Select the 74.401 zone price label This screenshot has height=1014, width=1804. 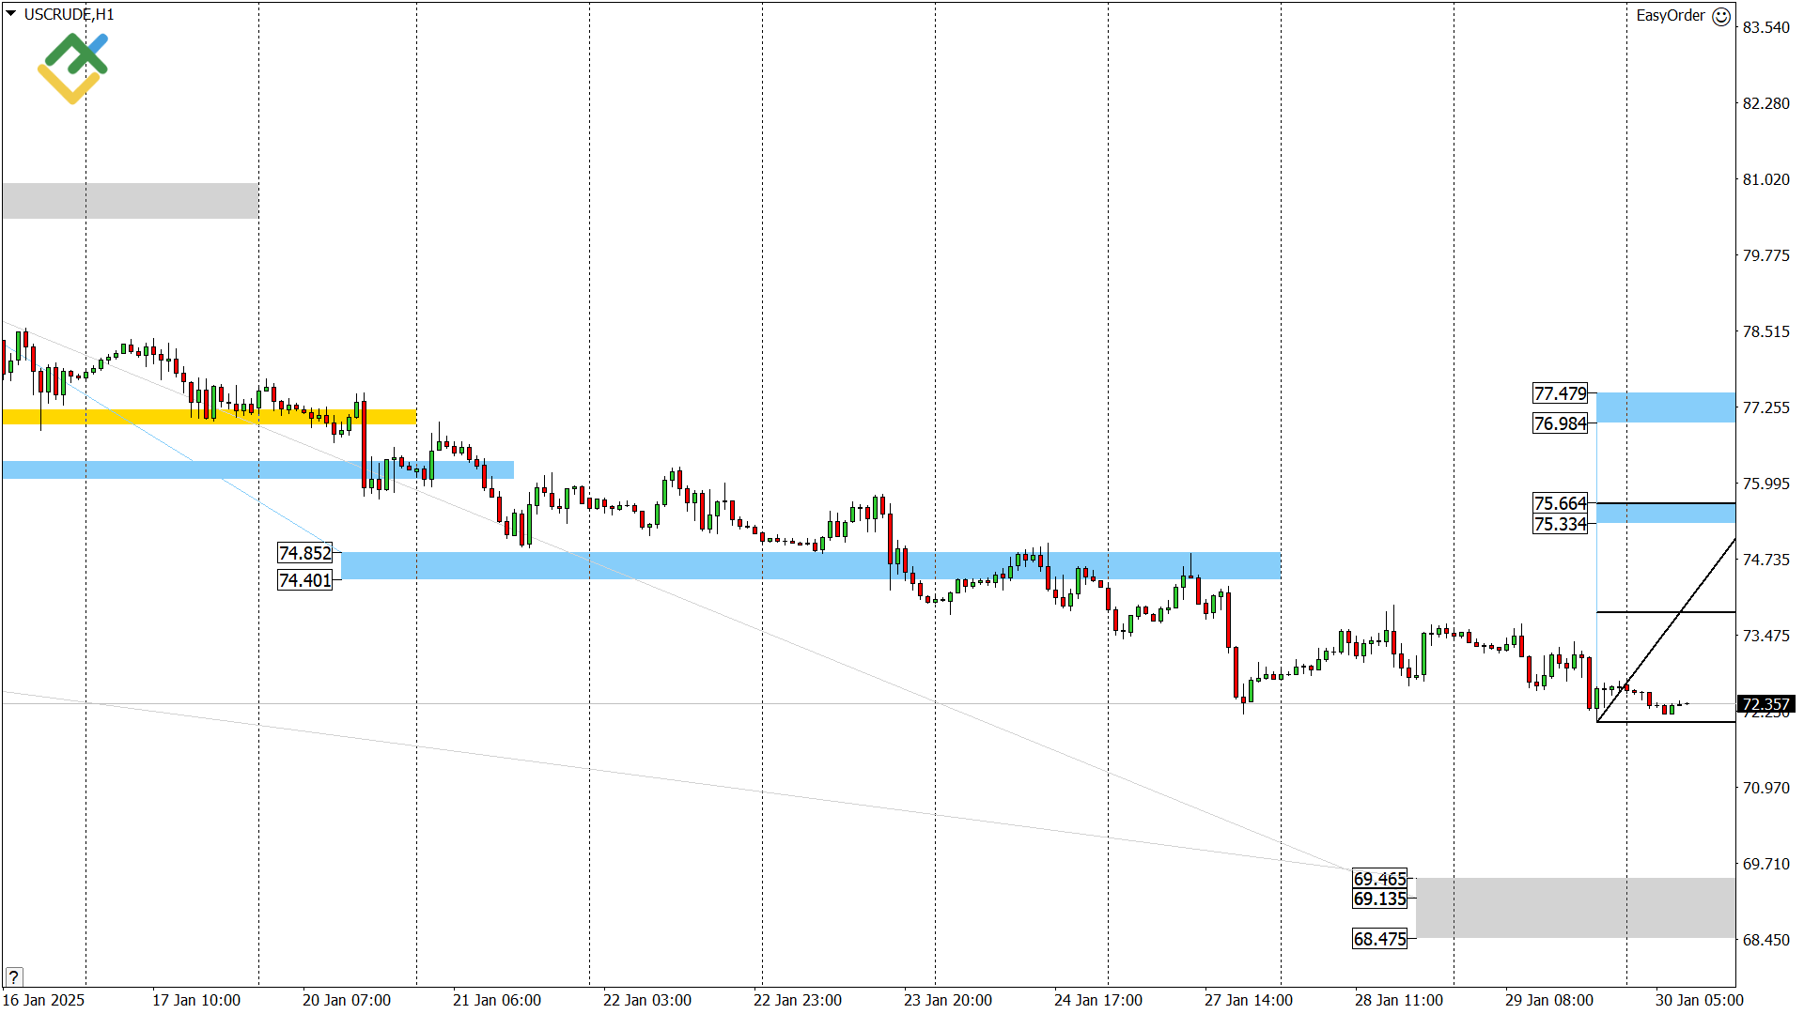305,580
